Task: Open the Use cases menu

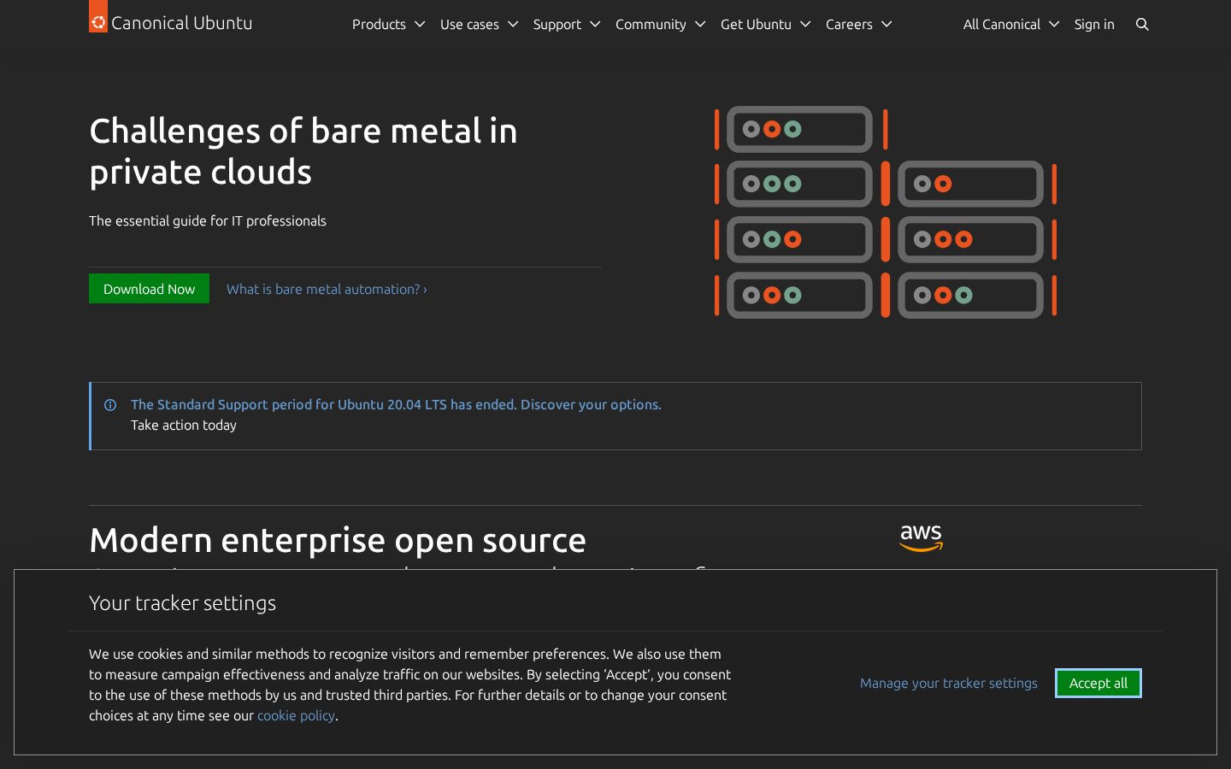Action: [479, 25]
